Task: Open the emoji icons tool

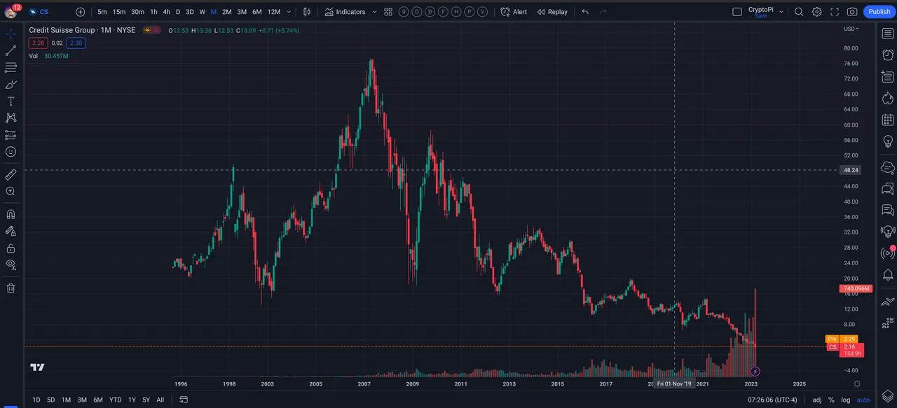Action: pyautogui.click(x=11, y=152)
